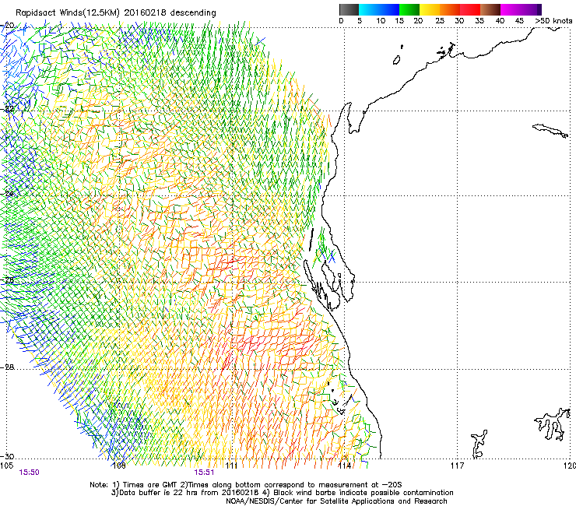Click the '120' longitude label

(x=569, y=466)
